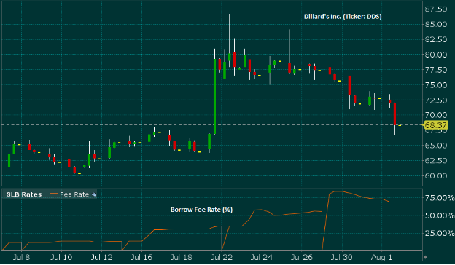Click the 85.00 price axis label
Screen dimensions: 455x265
tap(436, 24)
